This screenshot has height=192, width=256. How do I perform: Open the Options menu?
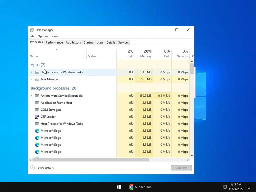tap(43, 36)
